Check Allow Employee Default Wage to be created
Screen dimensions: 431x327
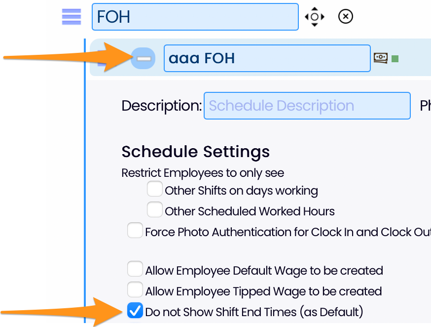point(135,269)
